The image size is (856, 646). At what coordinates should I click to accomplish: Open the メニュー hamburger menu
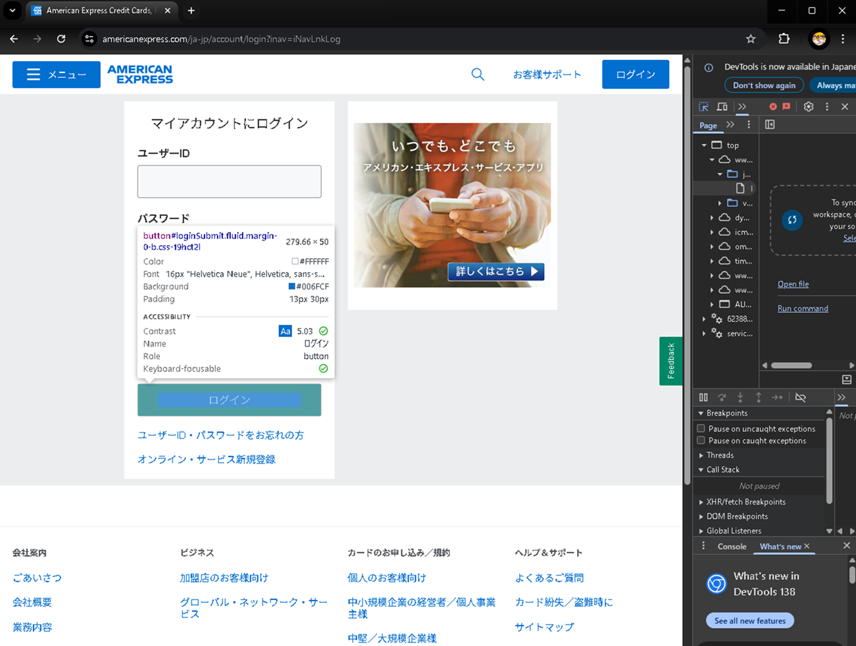57,74
